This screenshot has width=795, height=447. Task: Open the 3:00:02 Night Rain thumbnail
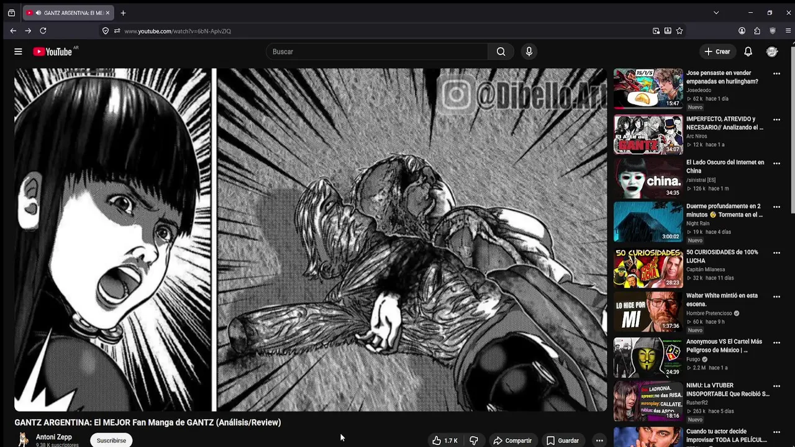pyautogui.click(x=648, y=222)
